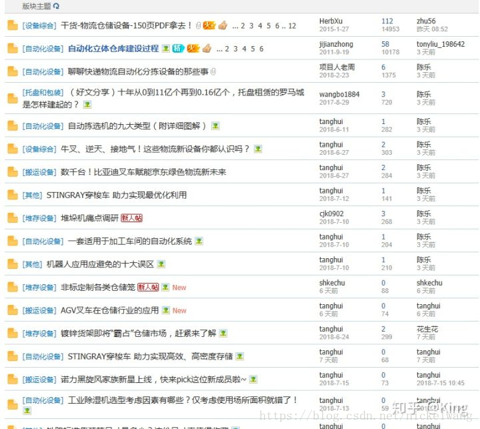Click paperclip icon on 聊聊快递物流自动化分拣设备 thread

click(x=213, y=71)
